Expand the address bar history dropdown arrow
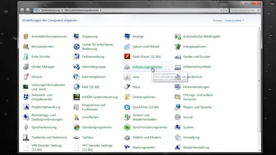Image resolution: width=276 pixels, height=155 pixels. pyautogui.click(x=221, y=10)
